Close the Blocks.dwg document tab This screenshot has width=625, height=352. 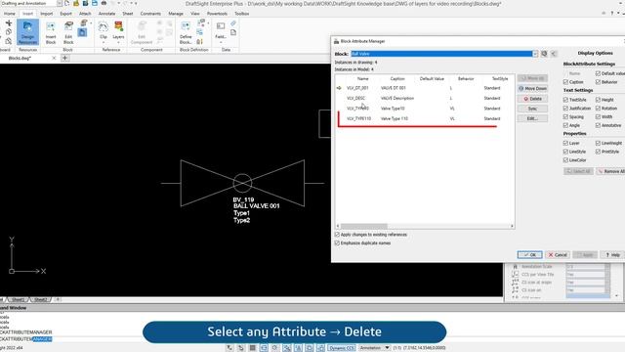(x=54, y=58)
